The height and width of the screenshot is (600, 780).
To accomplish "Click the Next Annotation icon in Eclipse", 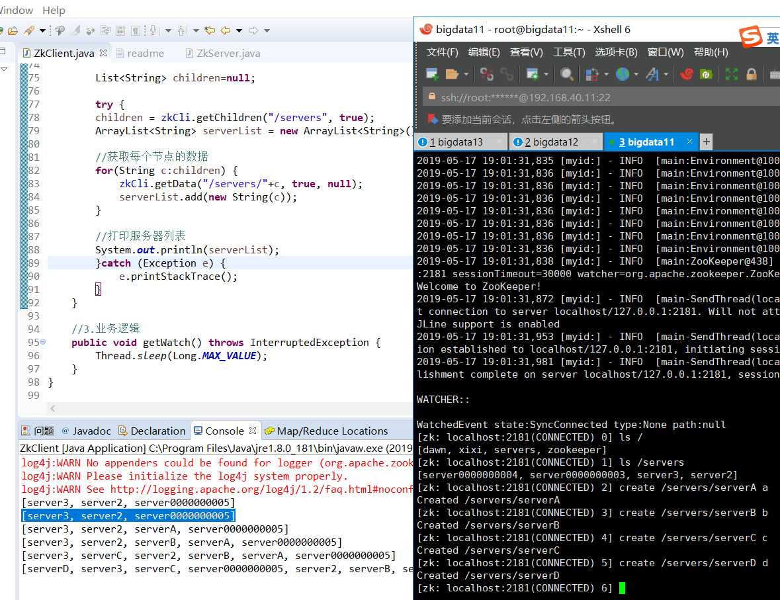I will click(154, 31).
